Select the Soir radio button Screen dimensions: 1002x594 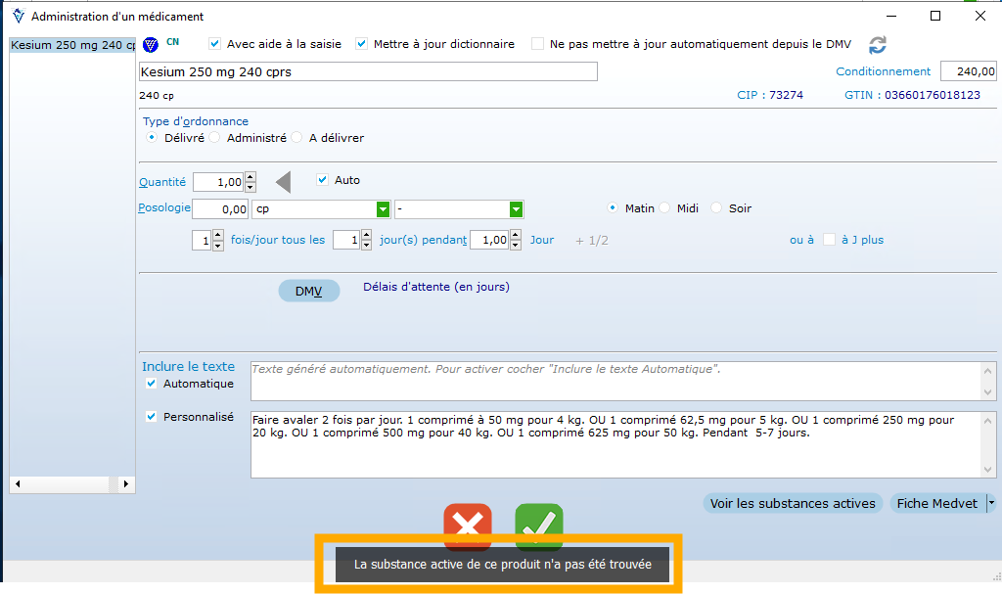coord(716,207)
